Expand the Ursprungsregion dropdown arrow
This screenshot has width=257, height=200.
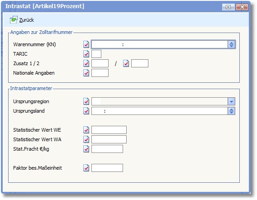click(231, 101)
